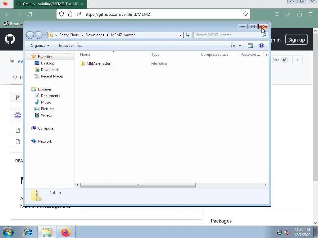Click Downloads in the breadcrumb path
The image size is (318, 238).
coord(95,35)
